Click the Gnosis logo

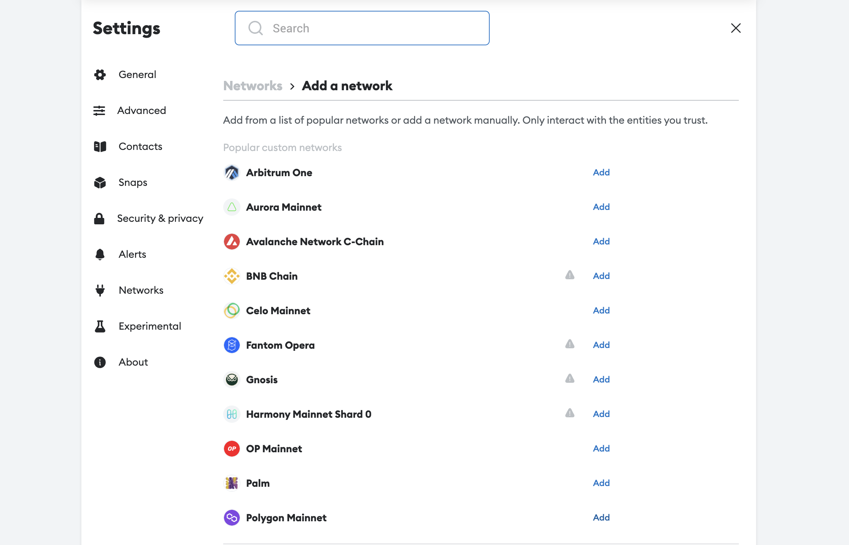click(232, 380)
